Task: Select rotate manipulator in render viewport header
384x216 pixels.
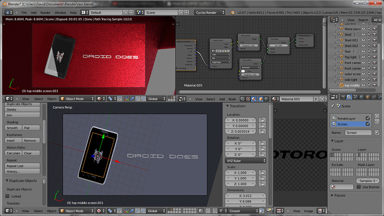Action: point(138,99)
